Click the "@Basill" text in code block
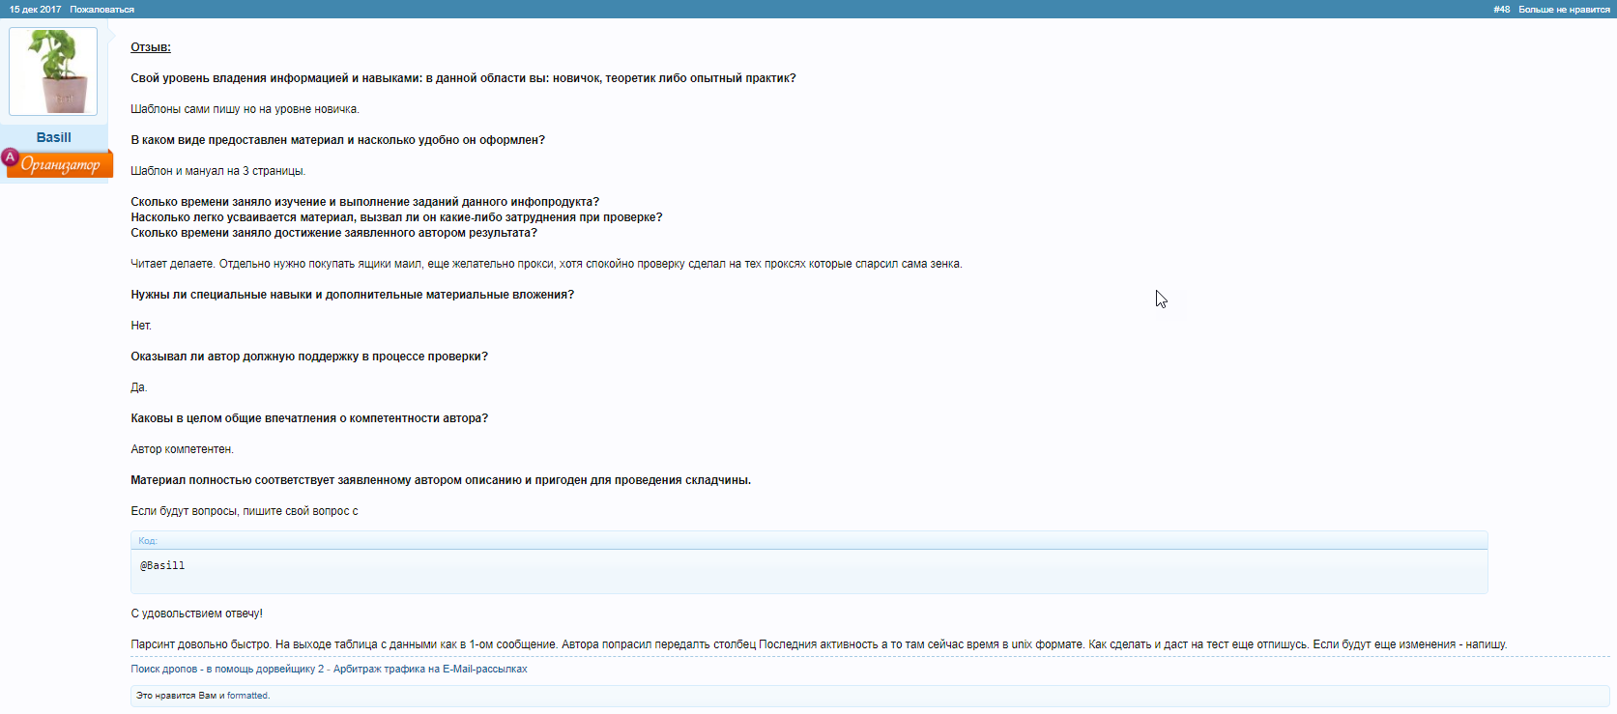Image resolution: width=1617 pixels, height=714 pixels. [162, 565]
